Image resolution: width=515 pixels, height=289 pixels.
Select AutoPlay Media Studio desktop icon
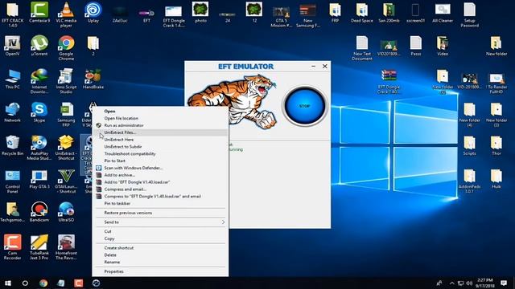(x=39, y=148)
